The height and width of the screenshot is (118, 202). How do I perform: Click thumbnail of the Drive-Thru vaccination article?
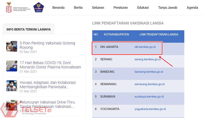point(12,105)
